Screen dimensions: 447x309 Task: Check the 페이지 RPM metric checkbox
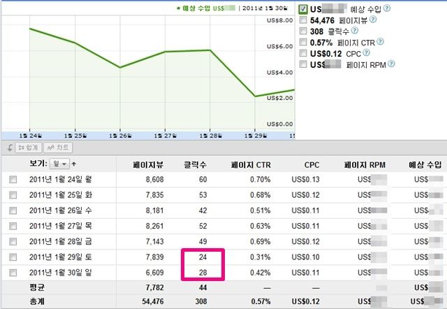pyautogui.click(x=303, y=64)
